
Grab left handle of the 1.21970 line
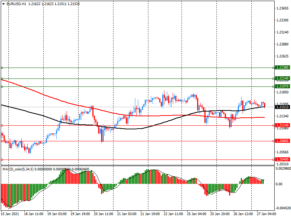point(2,86)
